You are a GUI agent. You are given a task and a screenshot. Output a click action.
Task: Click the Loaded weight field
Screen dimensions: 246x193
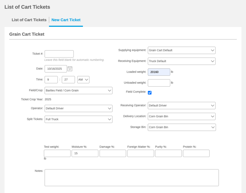click(x=159, y=72)
